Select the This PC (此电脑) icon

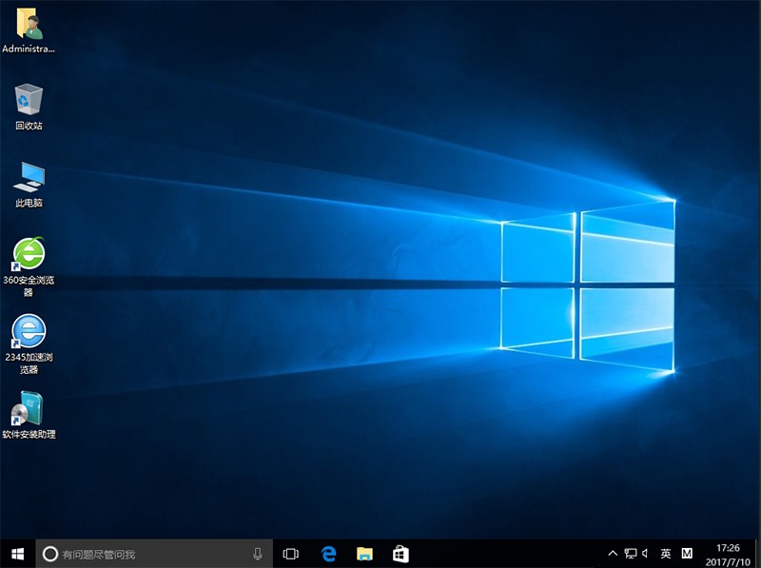pyautogui.click(x=29, y=185)
